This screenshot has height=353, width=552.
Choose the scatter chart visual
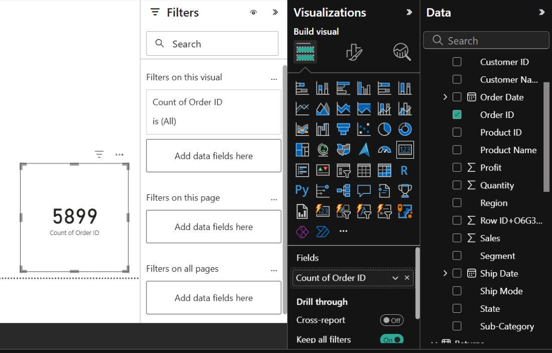[364, 129]
